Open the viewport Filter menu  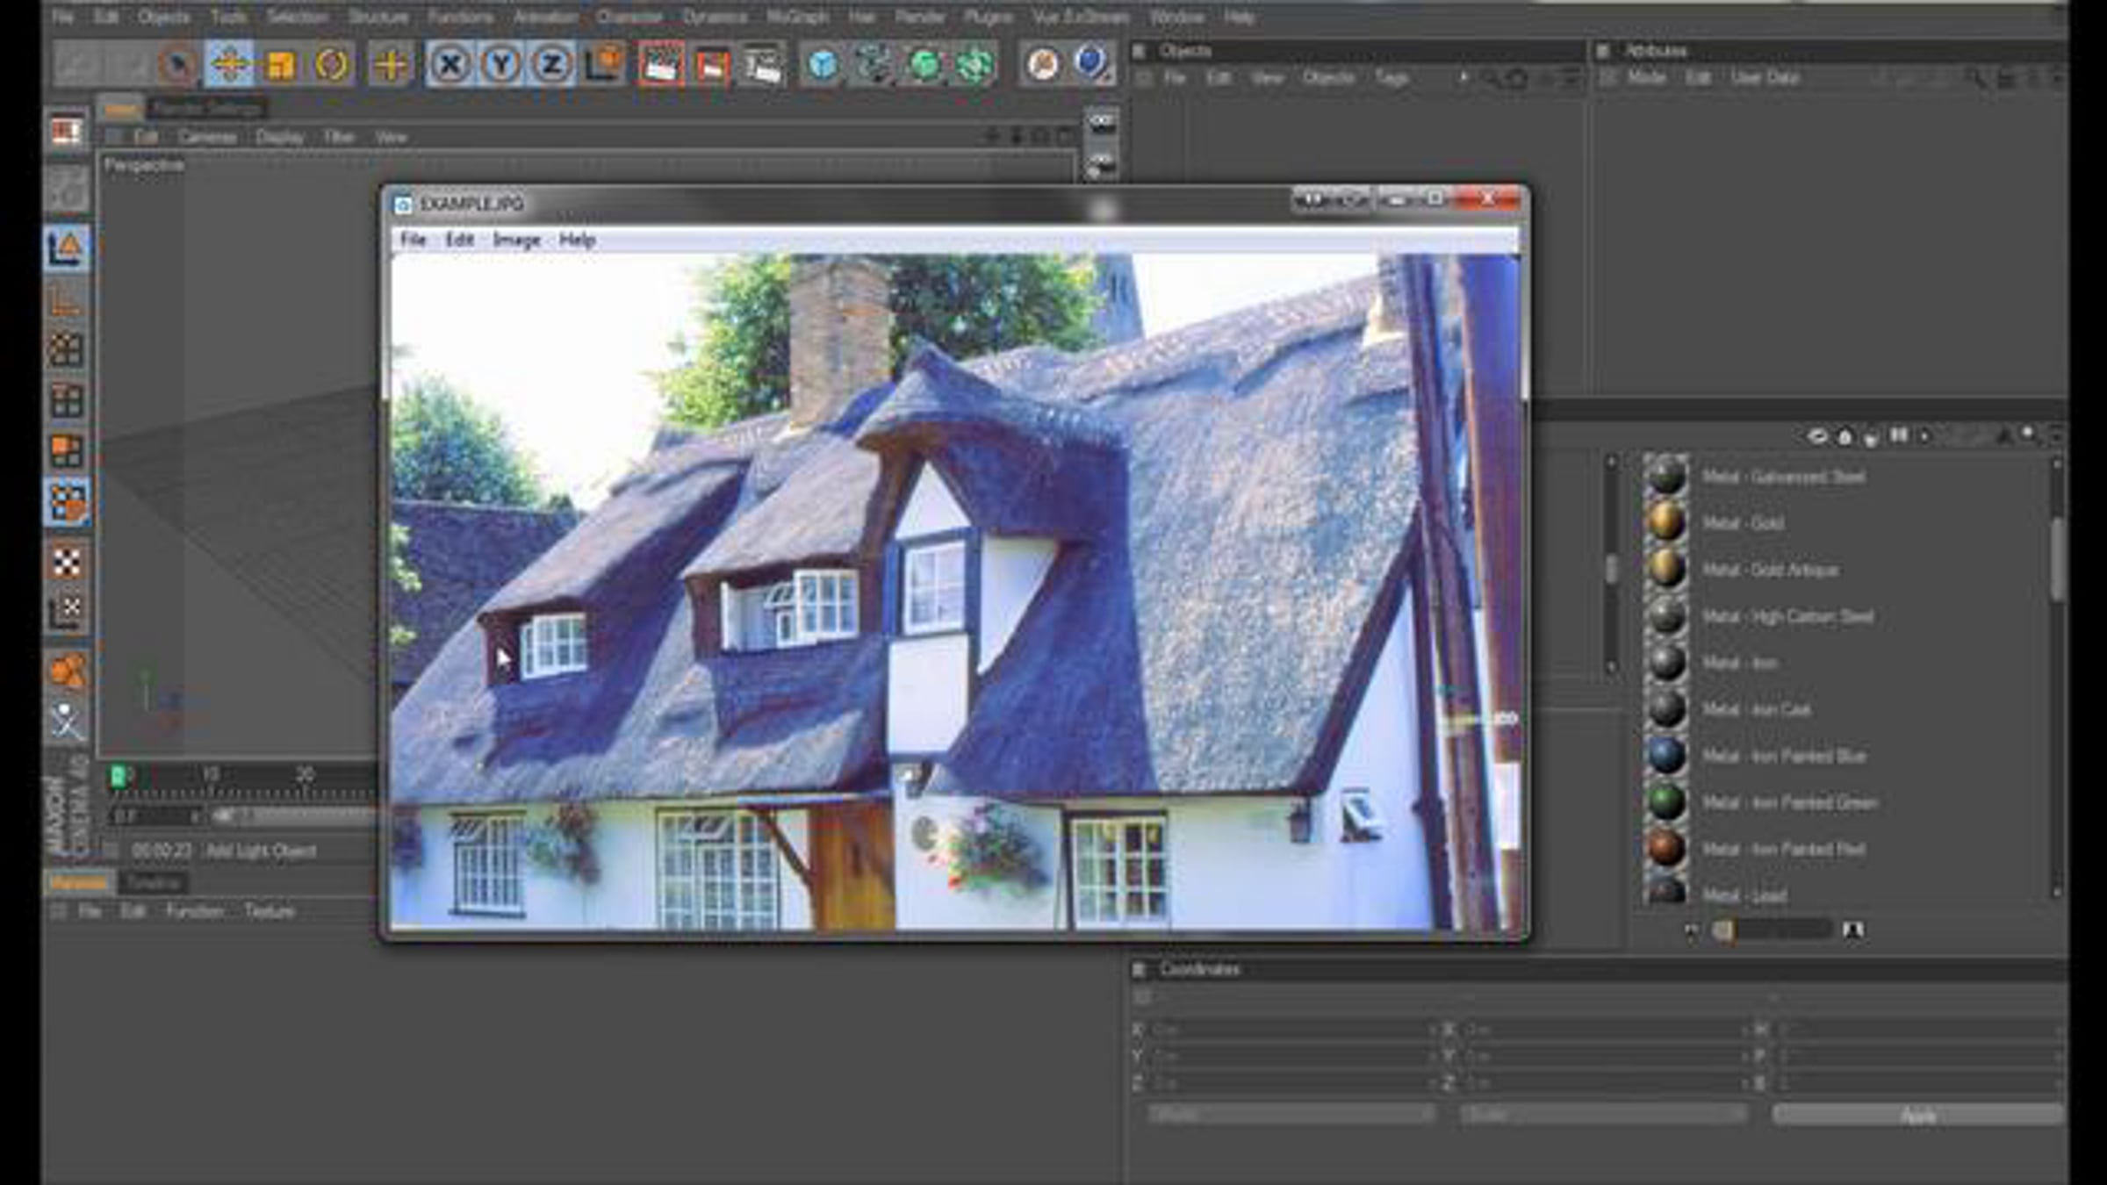339,137
